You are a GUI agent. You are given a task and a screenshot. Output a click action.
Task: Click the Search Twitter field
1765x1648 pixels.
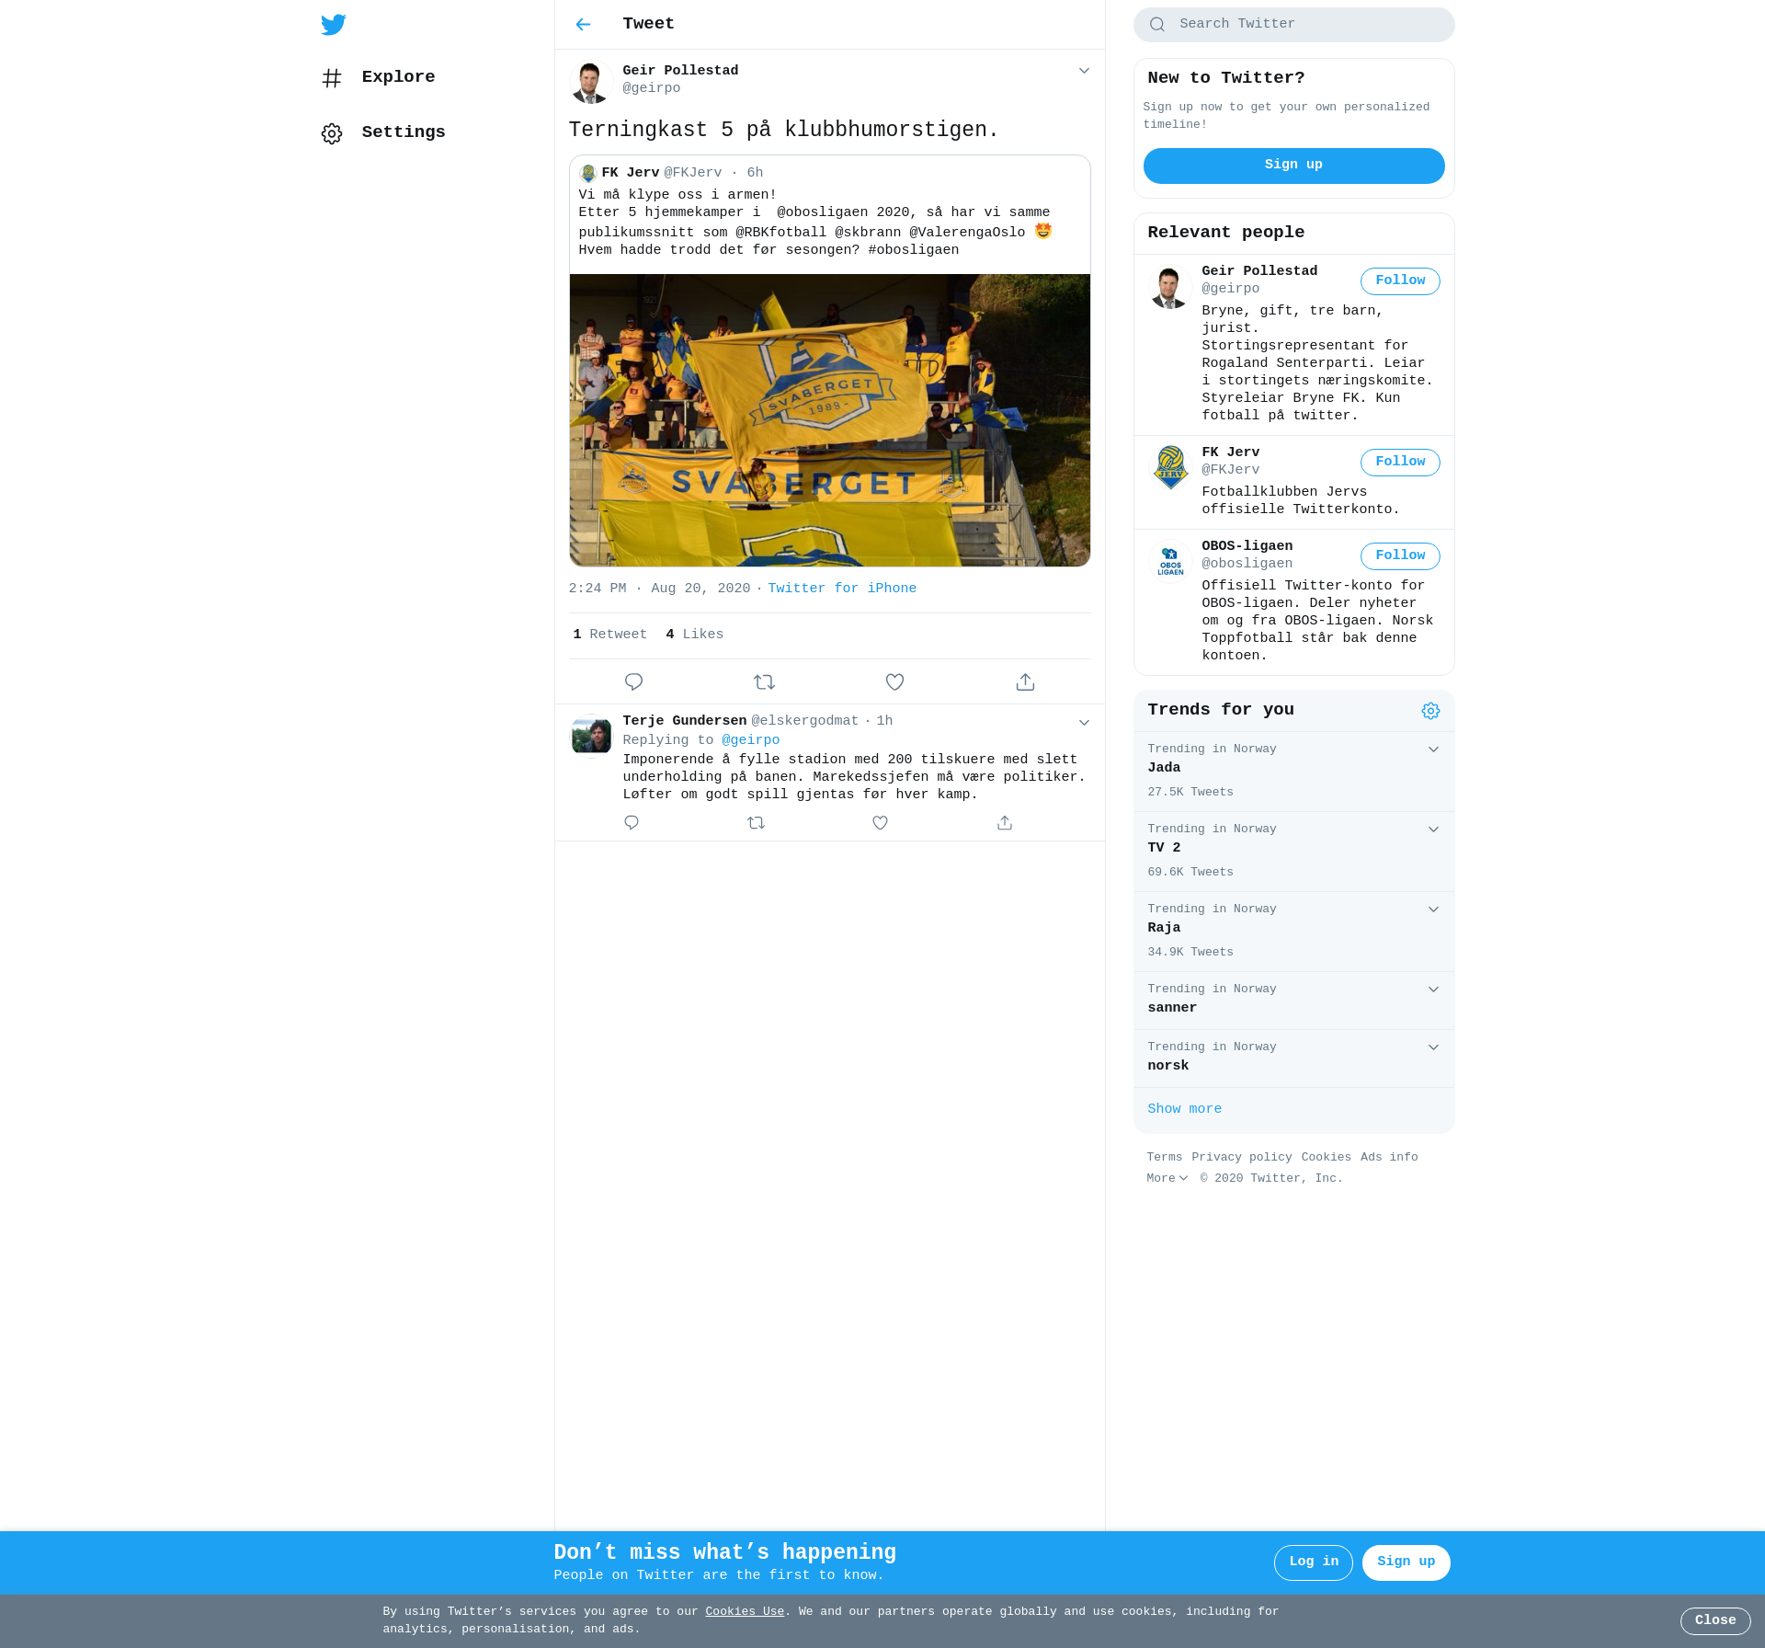tap(1293, 25)
